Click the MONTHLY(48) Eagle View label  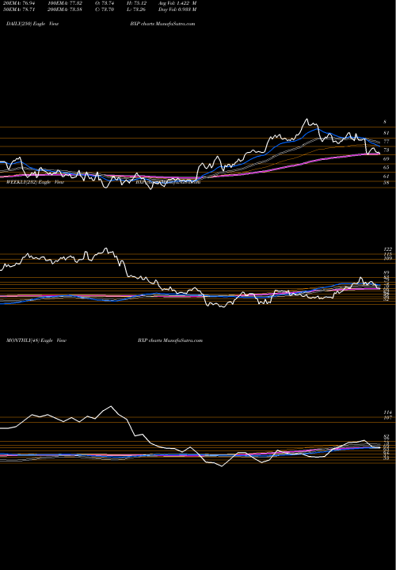coord(36,340)
